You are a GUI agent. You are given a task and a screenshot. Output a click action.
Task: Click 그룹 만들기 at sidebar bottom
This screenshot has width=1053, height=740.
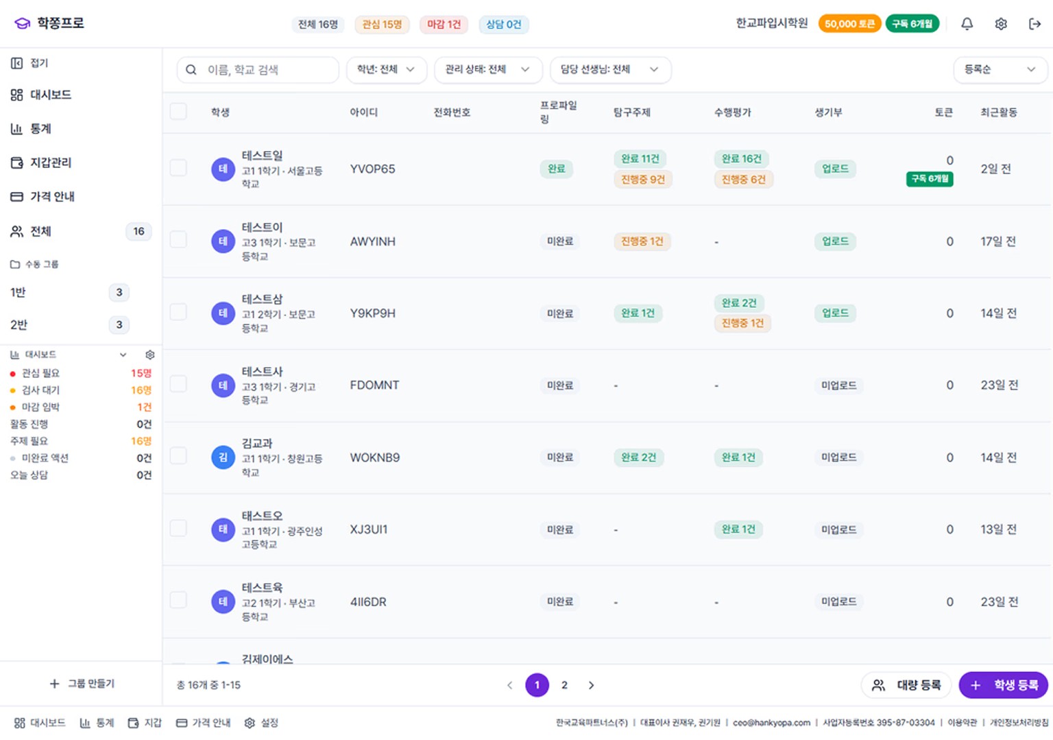tap(82, 684)
